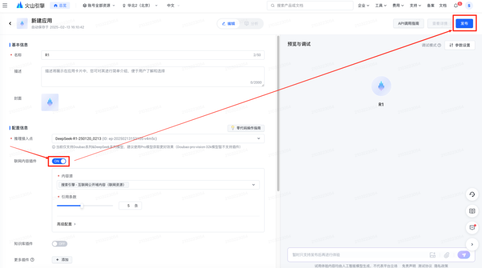Click the back arrow next to 新建应用

coord(10,24)
